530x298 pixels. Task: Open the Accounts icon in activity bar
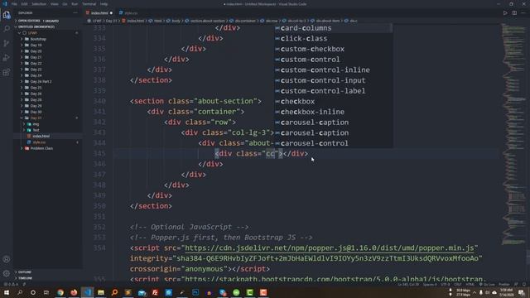(7, 259)
